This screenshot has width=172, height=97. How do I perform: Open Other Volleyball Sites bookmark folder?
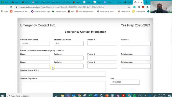[41, 11]
